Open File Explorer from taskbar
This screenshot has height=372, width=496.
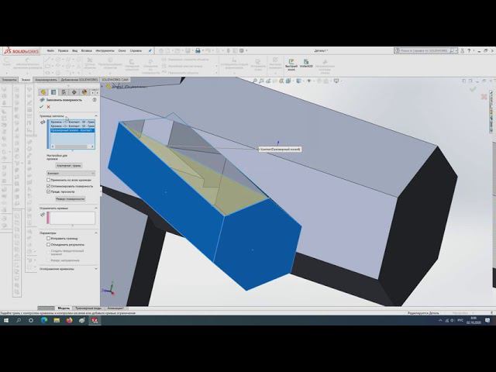point(57,320)
